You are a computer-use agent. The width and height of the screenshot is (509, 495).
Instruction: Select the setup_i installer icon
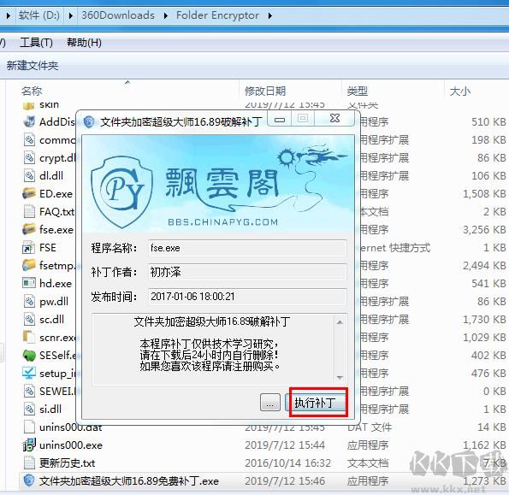[29, 374]
